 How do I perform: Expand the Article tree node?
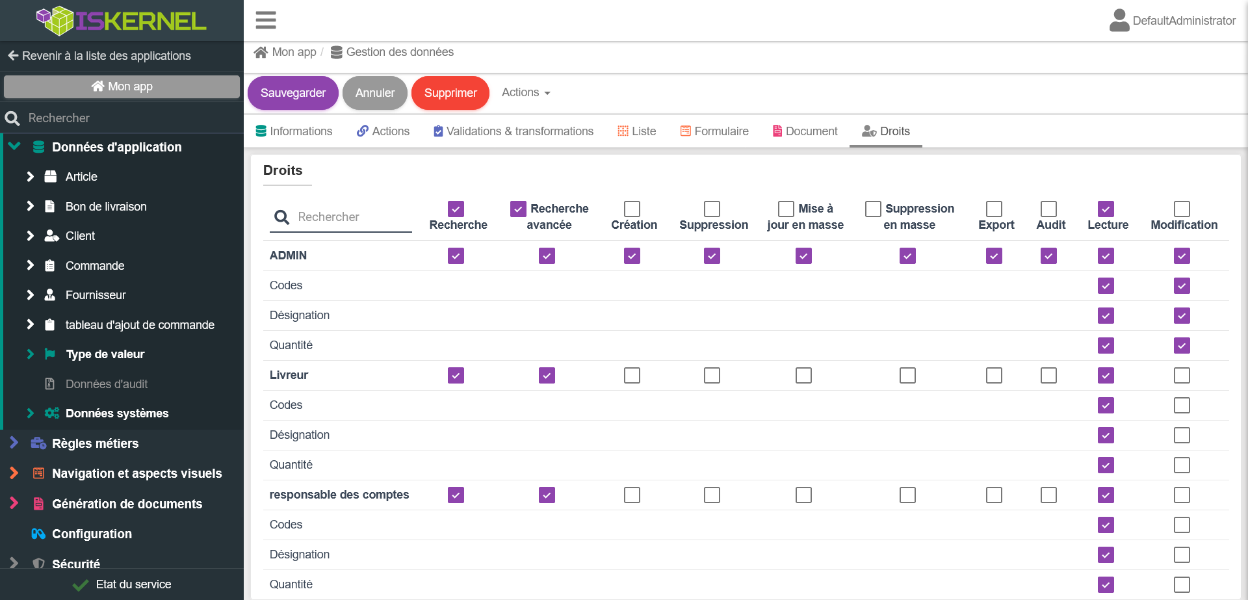click(x=30, y=177)
